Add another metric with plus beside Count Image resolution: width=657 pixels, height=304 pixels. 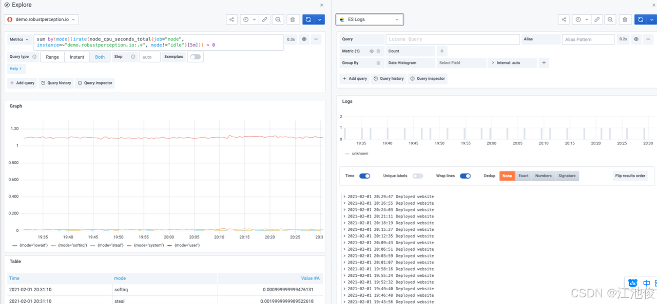[x=442, y=51]
